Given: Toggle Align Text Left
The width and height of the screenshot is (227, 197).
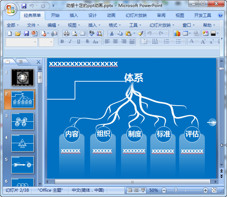Looking at the screenshot, I should pyautogui.click(x=107, y=42).
